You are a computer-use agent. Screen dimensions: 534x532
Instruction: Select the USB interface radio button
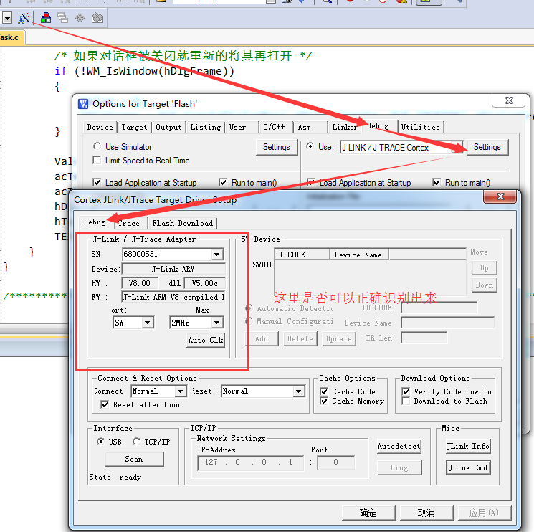click(100, 442)
